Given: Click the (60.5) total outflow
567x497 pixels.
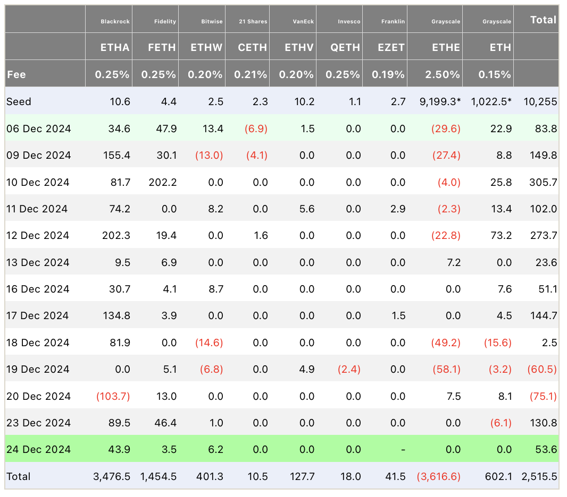Looking at the screenshot, I should point(542,369).
